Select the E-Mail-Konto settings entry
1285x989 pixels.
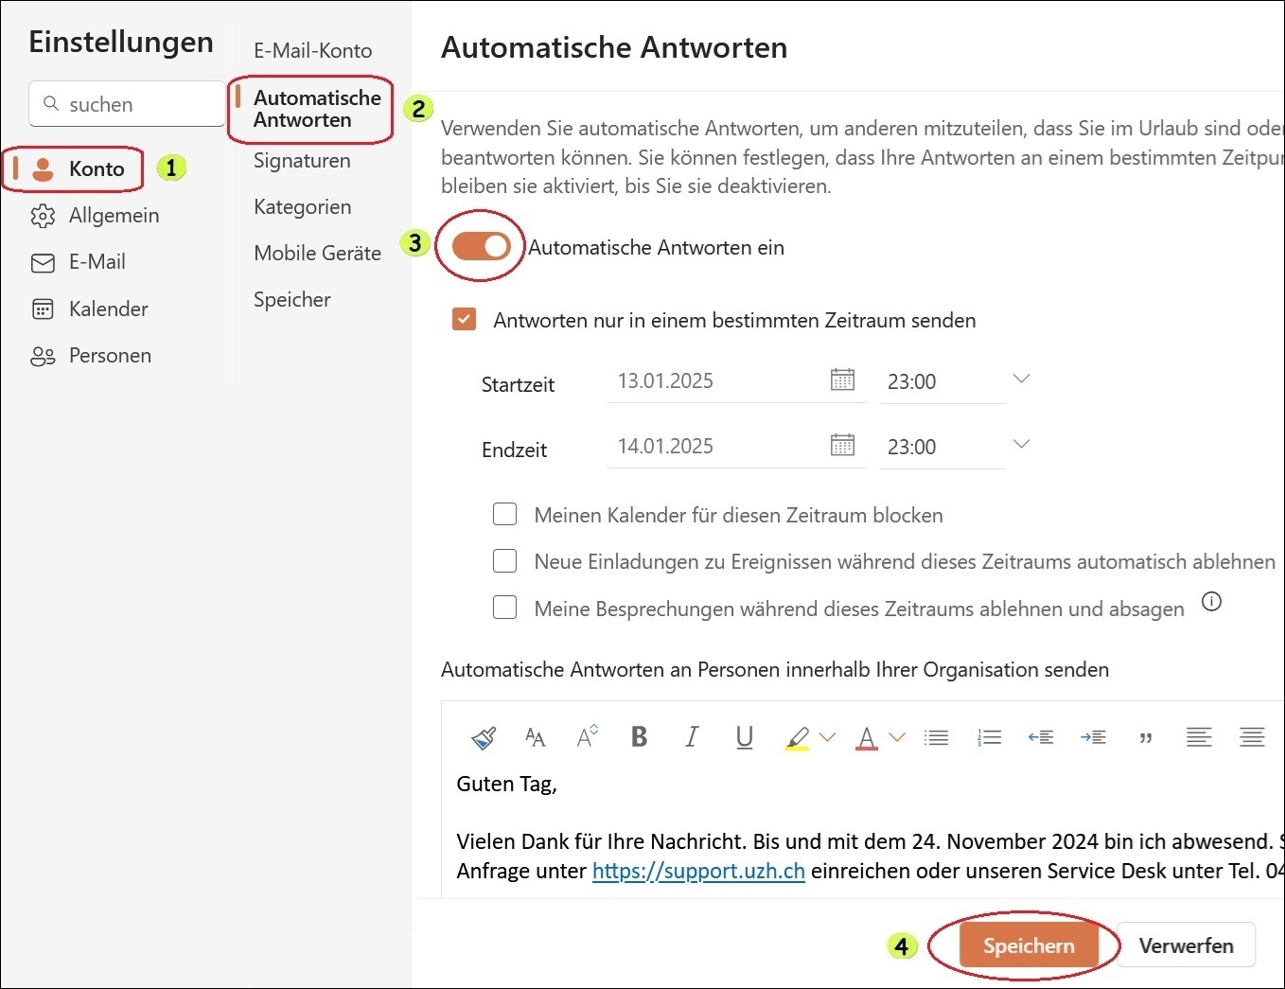click(x=312, y=50)
